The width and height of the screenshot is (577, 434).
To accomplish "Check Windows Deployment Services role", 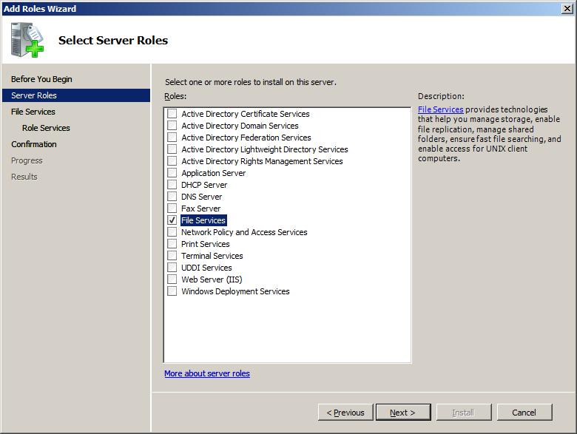I will (x=172, y=291).
